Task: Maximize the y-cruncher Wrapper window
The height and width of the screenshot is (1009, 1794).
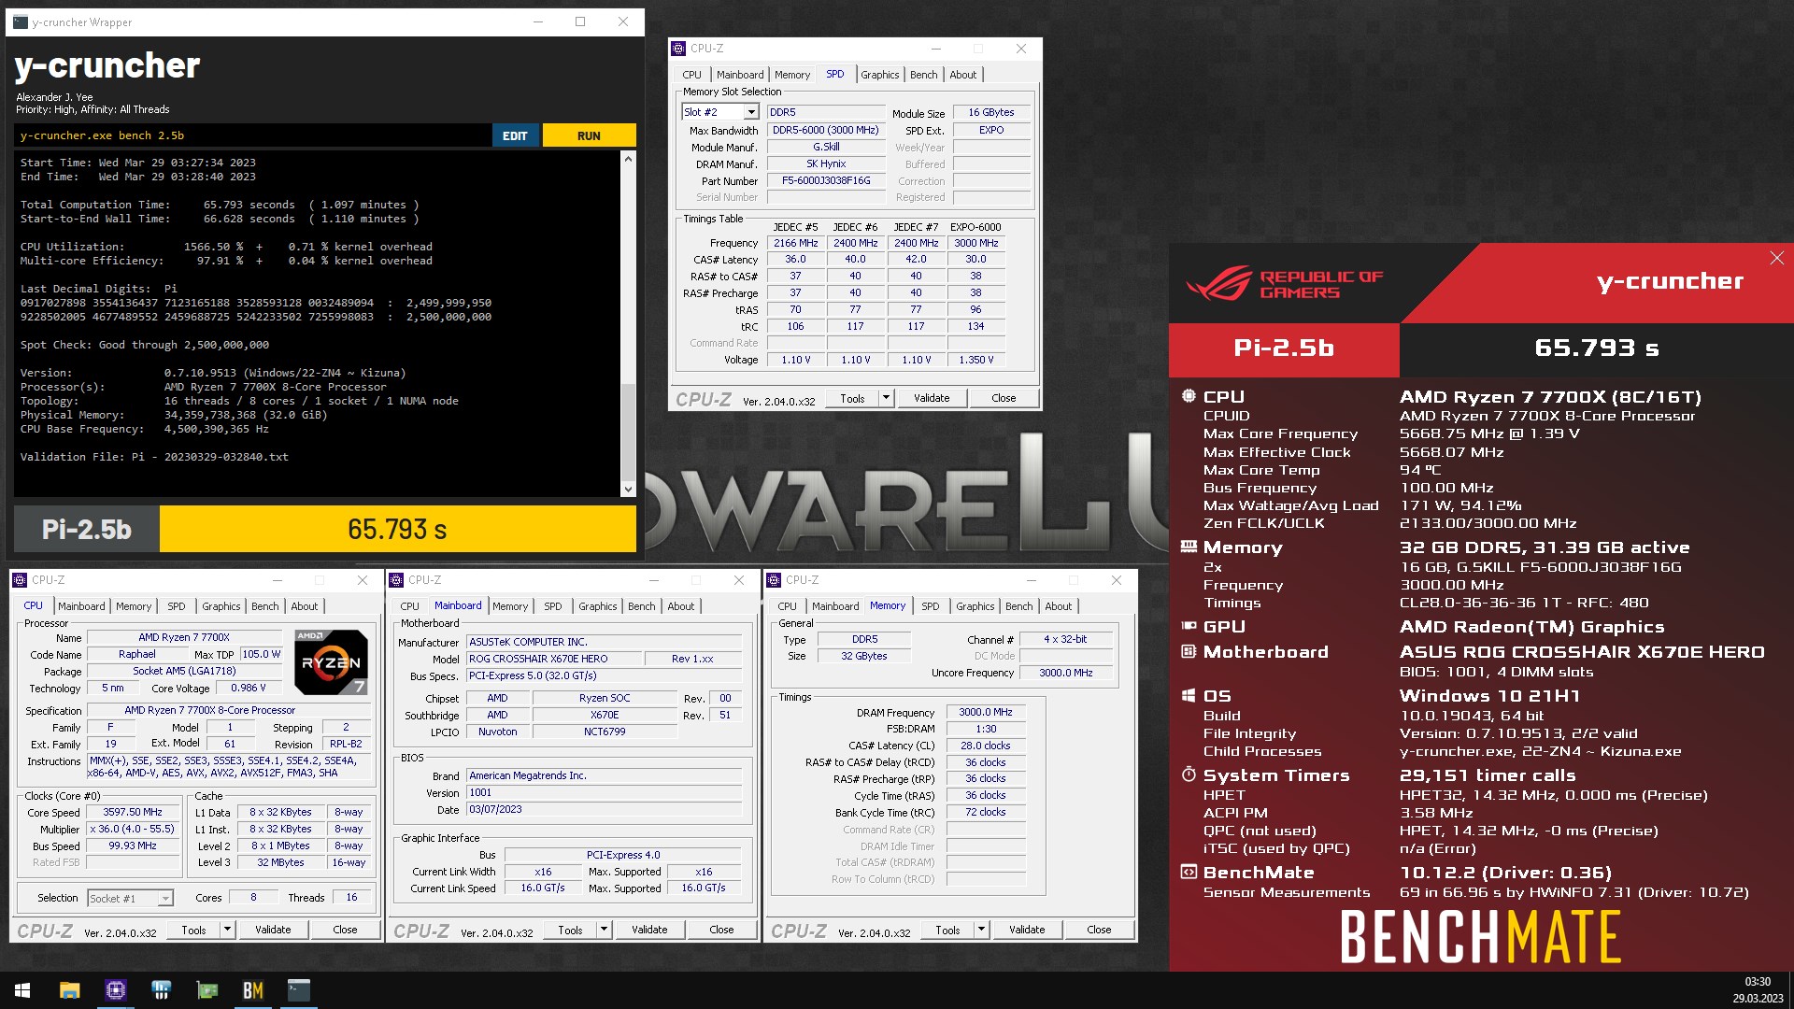Action: pos(580,21)
